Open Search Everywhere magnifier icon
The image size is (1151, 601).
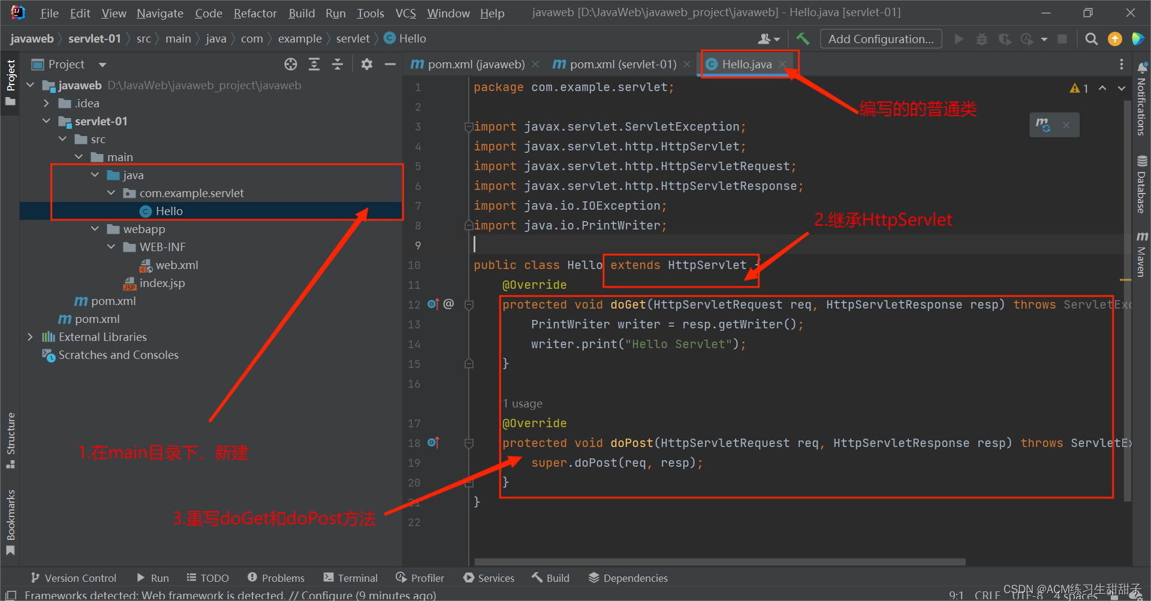(1092, 39)
